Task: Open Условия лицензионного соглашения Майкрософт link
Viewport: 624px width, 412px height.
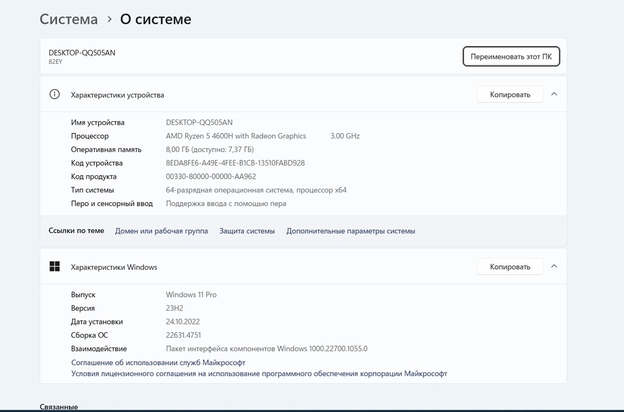Action: 259,373
